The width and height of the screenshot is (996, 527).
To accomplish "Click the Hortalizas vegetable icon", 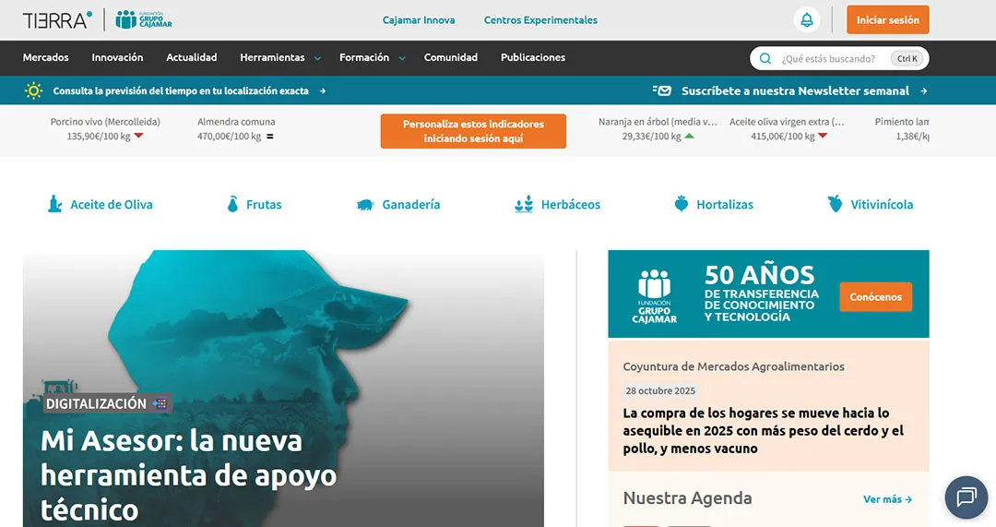I will pyautogui.click(x=681, y=204).
